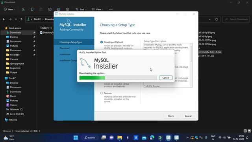Select Choosing a Setup Type installer step
Screen dimensions: 252x142
coord(70,42)
